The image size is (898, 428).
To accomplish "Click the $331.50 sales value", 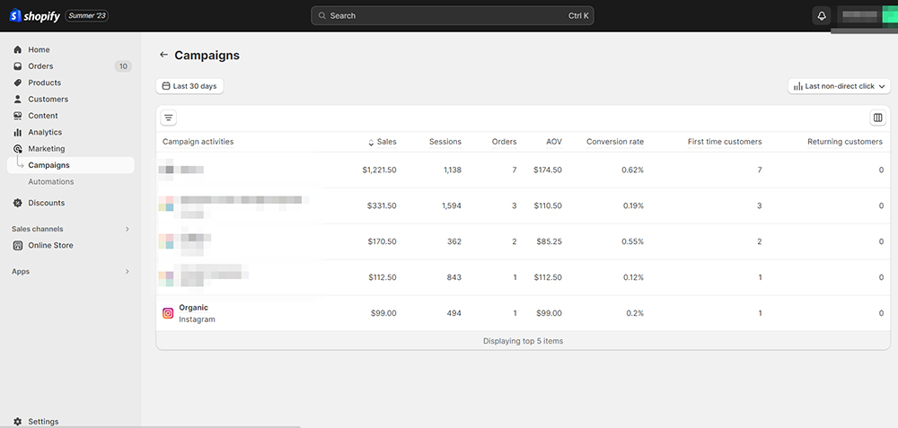I will tap(382, 206).
